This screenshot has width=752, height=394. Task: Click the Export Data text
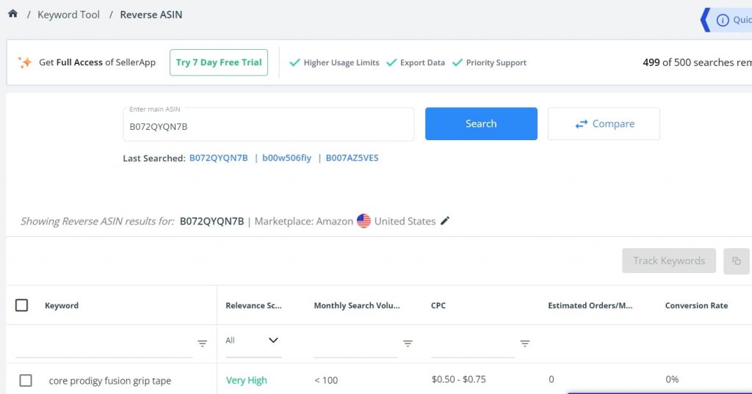422,63
